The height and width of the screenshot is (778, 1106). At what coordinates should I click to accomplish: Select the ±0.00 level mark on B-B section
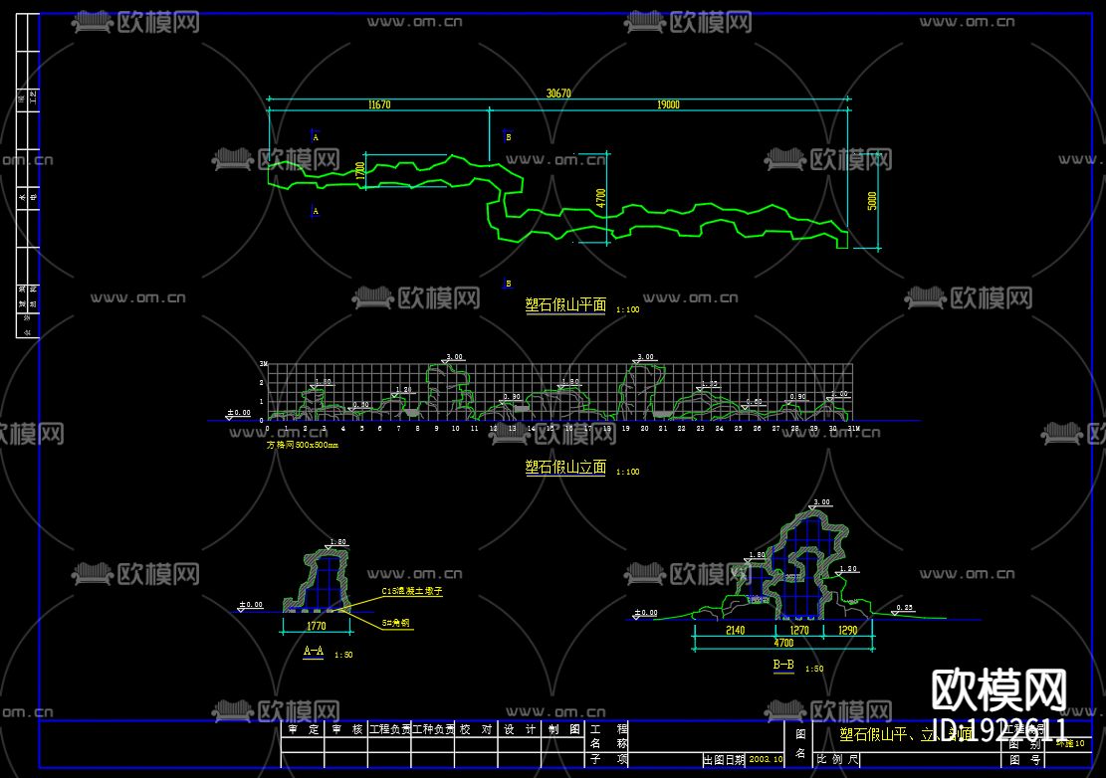[645, 613]
